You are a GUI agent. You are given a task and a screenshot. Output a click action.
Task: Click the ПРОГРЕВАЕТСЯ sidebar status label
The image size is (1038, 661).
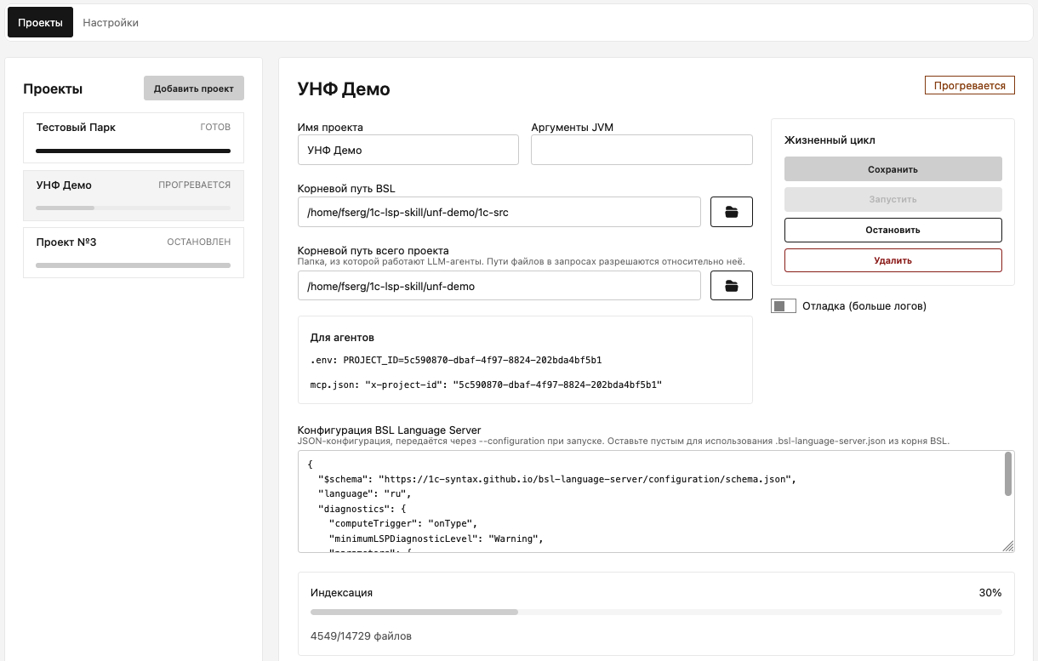tap(194, 185)
